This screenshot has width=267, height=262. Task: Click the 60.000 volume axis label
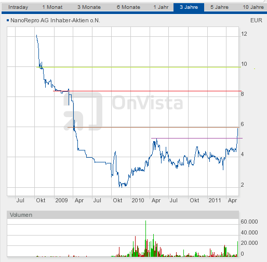249,222
